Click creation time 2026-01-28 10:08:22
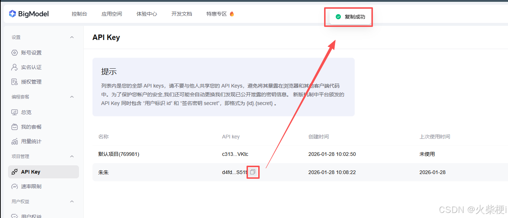This screenshot has height=218, width=508. tap(332, 172)
